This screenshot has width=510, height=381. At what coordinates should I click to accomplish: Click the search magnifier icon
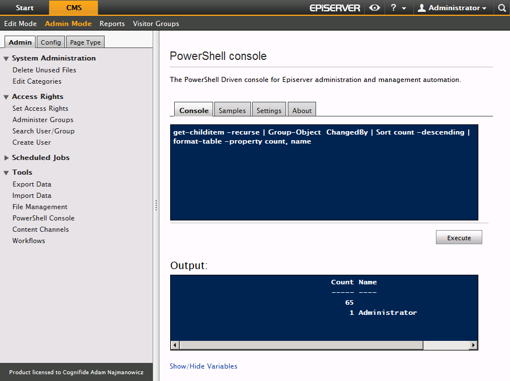[502, 8]
